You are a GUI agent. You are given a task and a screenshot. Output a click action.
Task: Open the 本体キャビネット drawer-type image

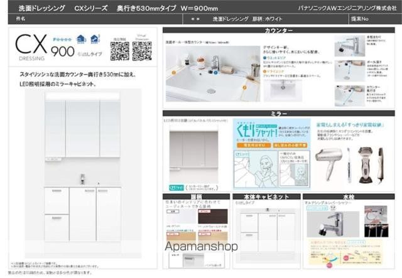coord(266,235)
